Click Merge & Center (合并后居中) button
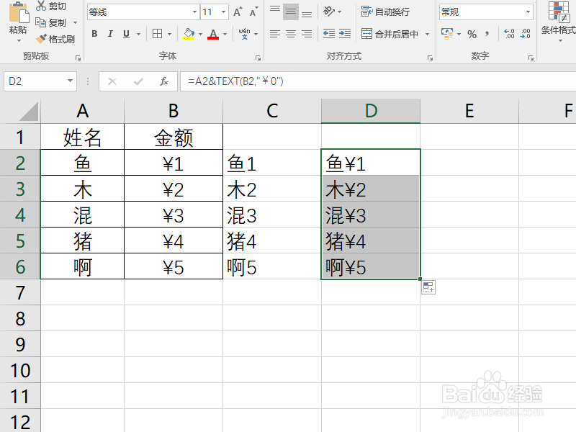This screenshot has width=576, height=432. click(x=390, y=34)
